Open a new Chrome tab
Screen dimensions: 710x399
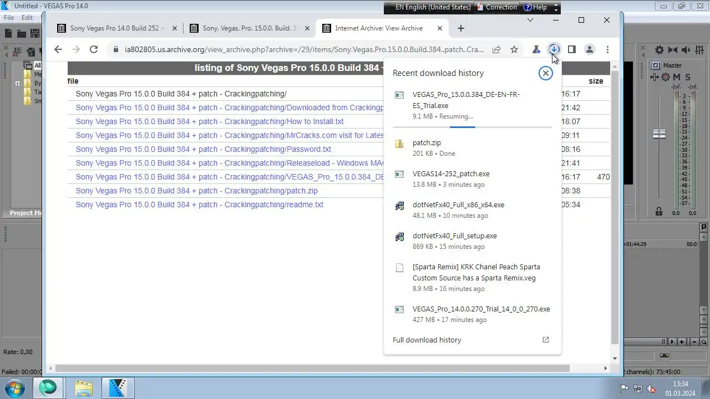pos(461,28)
